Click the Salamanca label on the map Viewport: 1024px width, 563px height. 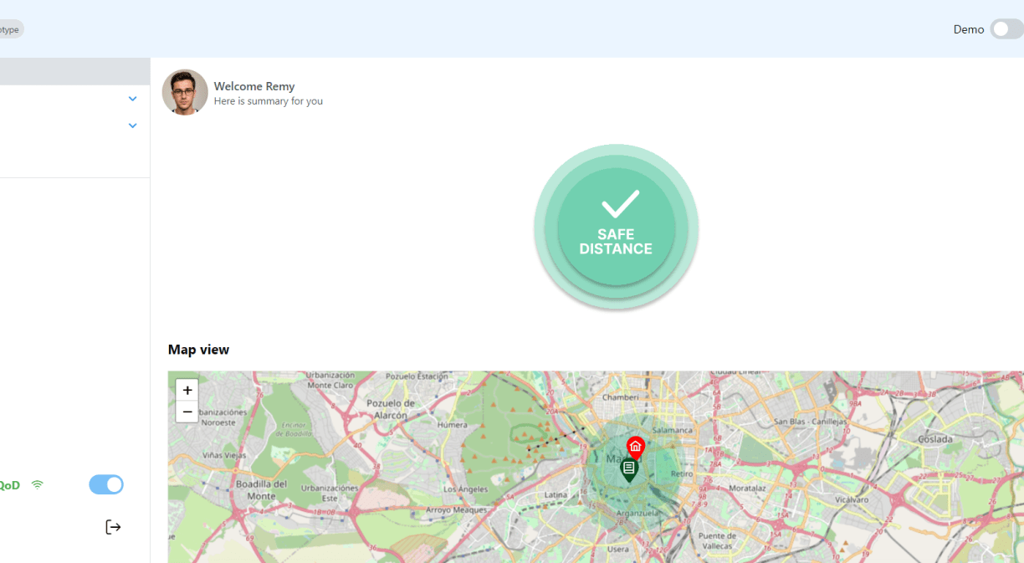[673, 430]
